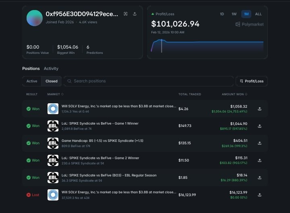Click the RESULT column header
The height and width of the screenshot is (213, 290).
pos(32,94)
